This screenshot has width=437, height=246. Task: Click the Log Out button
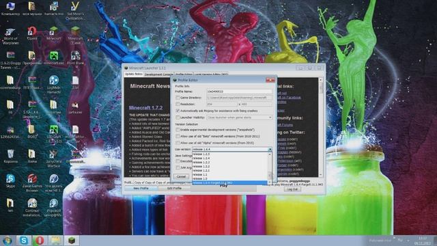292,189
